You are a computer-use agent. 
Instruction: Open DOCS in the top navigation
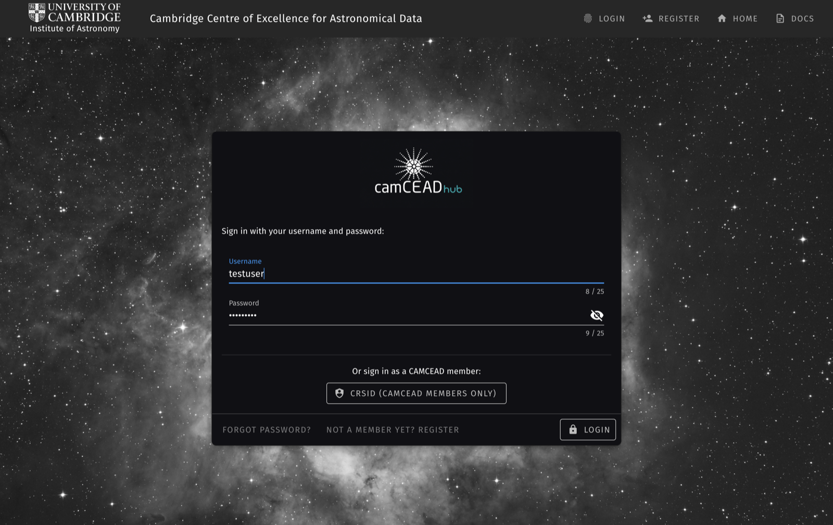(794, 19)
